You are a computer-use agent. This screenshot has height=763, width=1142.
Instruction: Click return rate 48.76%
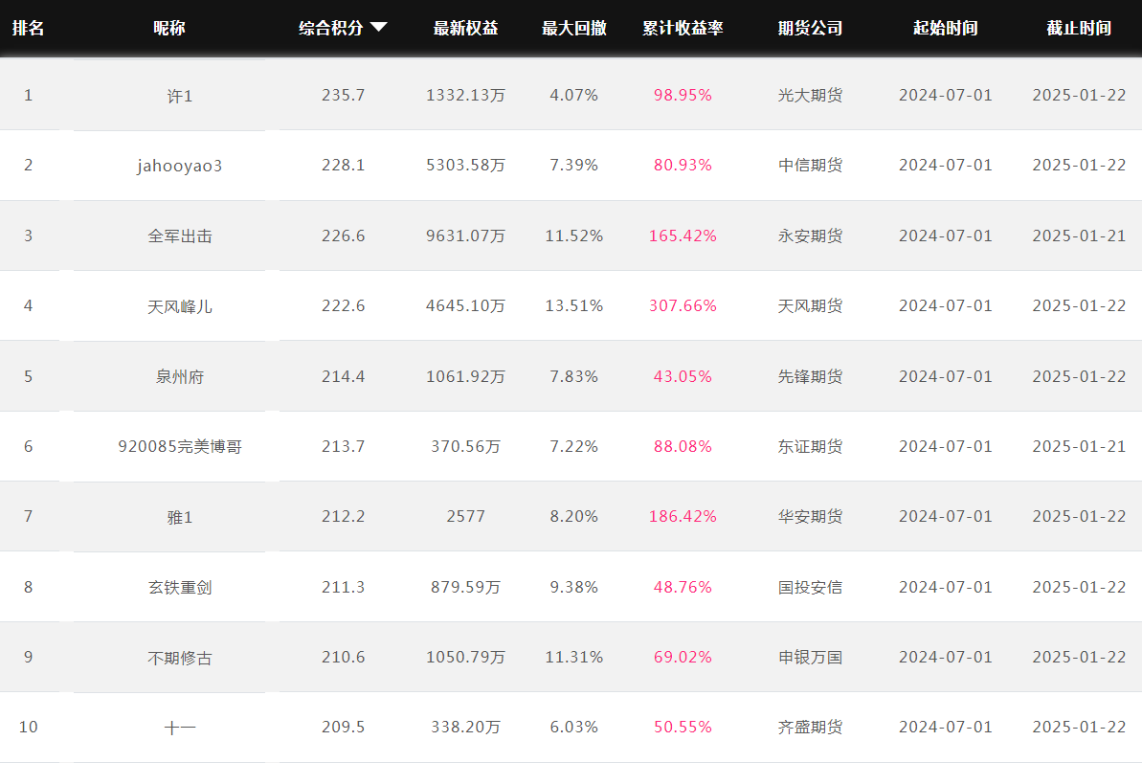pos(683,587)
